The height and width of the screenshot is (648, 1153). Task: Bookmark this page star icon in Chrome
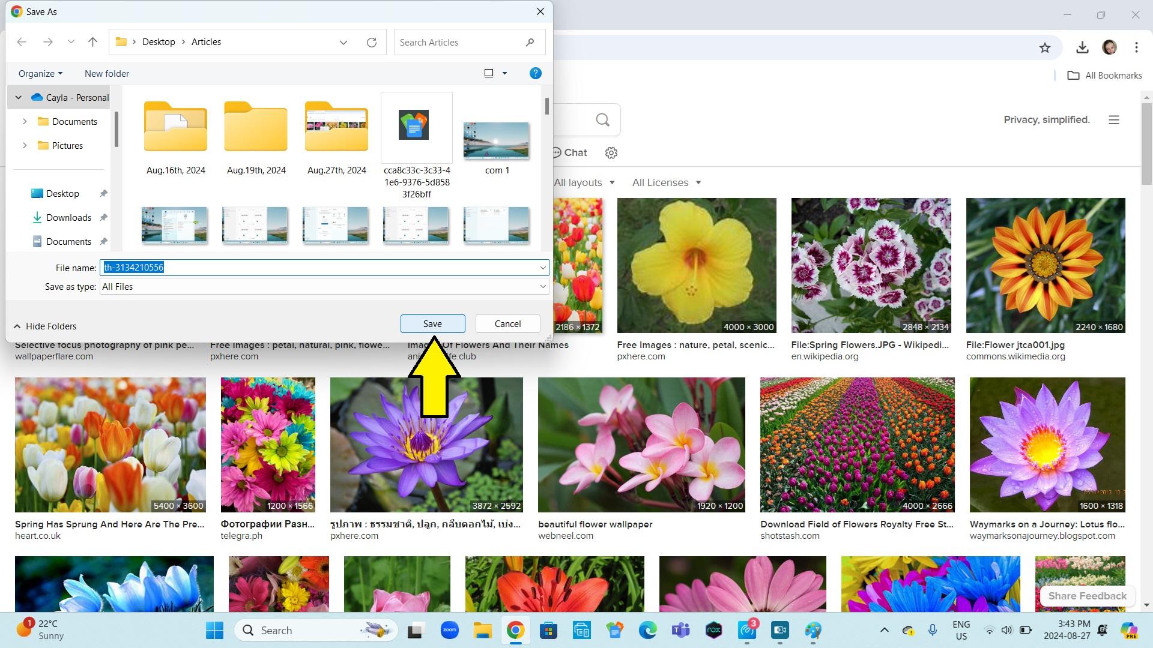[x=1045, y=47]
